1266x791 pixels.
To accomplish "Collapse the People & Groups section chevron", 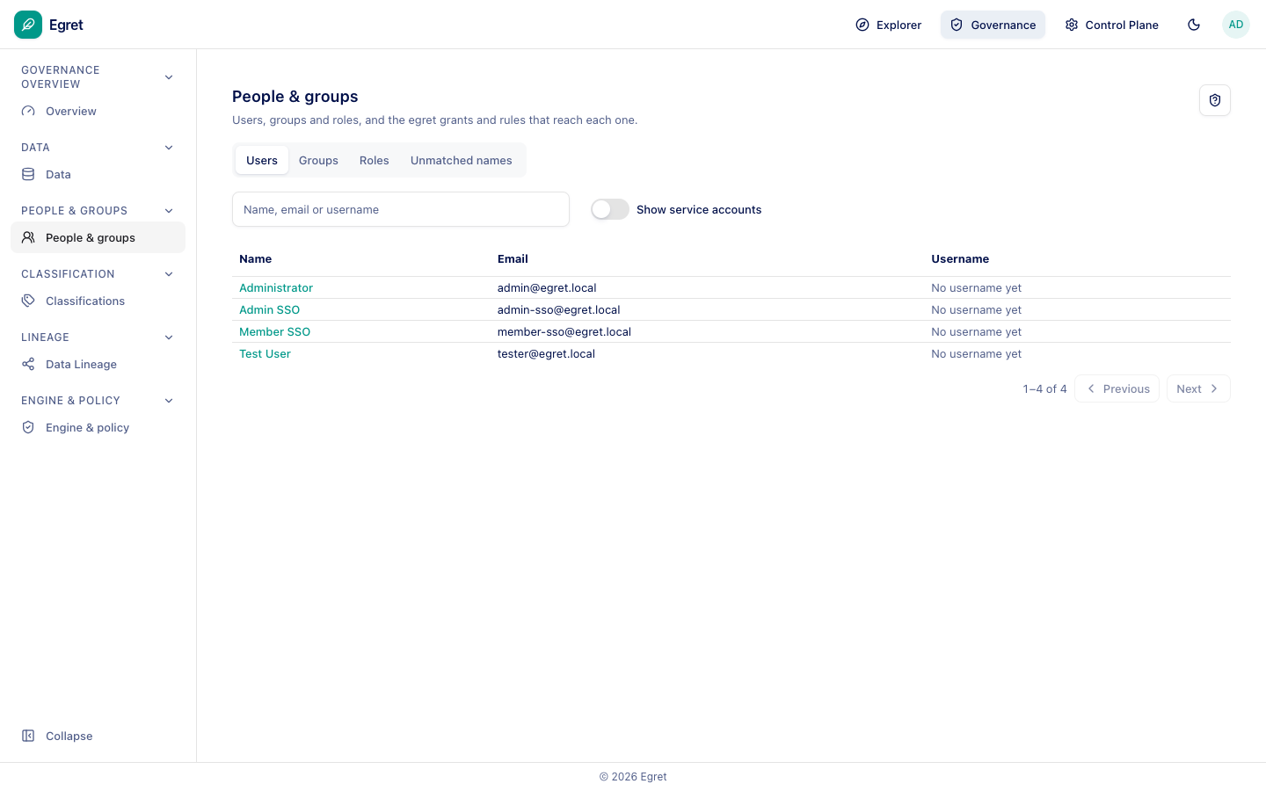I will 169,211.
